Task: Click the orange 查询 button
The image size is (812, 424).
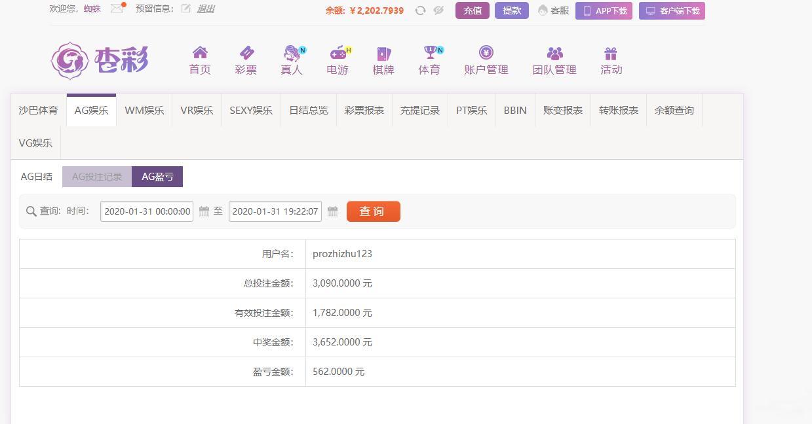Action: (373, 211)
